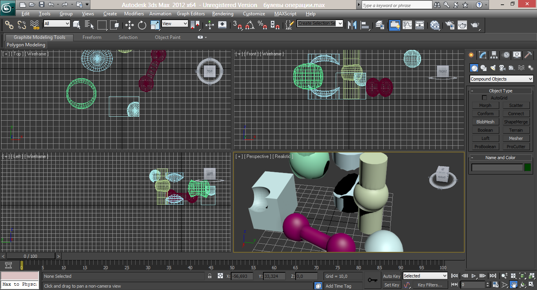The width and height of the screenshot is (537, 290).
Task: Choose the Select Object tool
Action: point(77,25)
